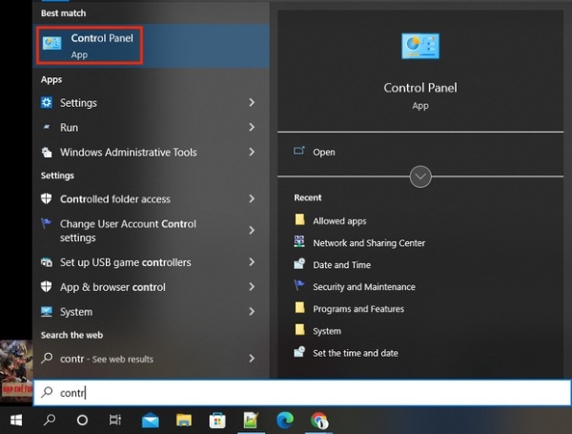Select Set up USB game controllers
This screenshot has height=434, width=572.
[x=151, y=262]
